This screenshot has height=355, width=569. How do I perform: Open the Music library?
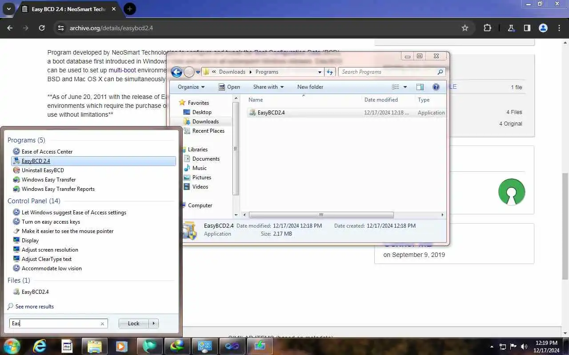pos(199,168)
